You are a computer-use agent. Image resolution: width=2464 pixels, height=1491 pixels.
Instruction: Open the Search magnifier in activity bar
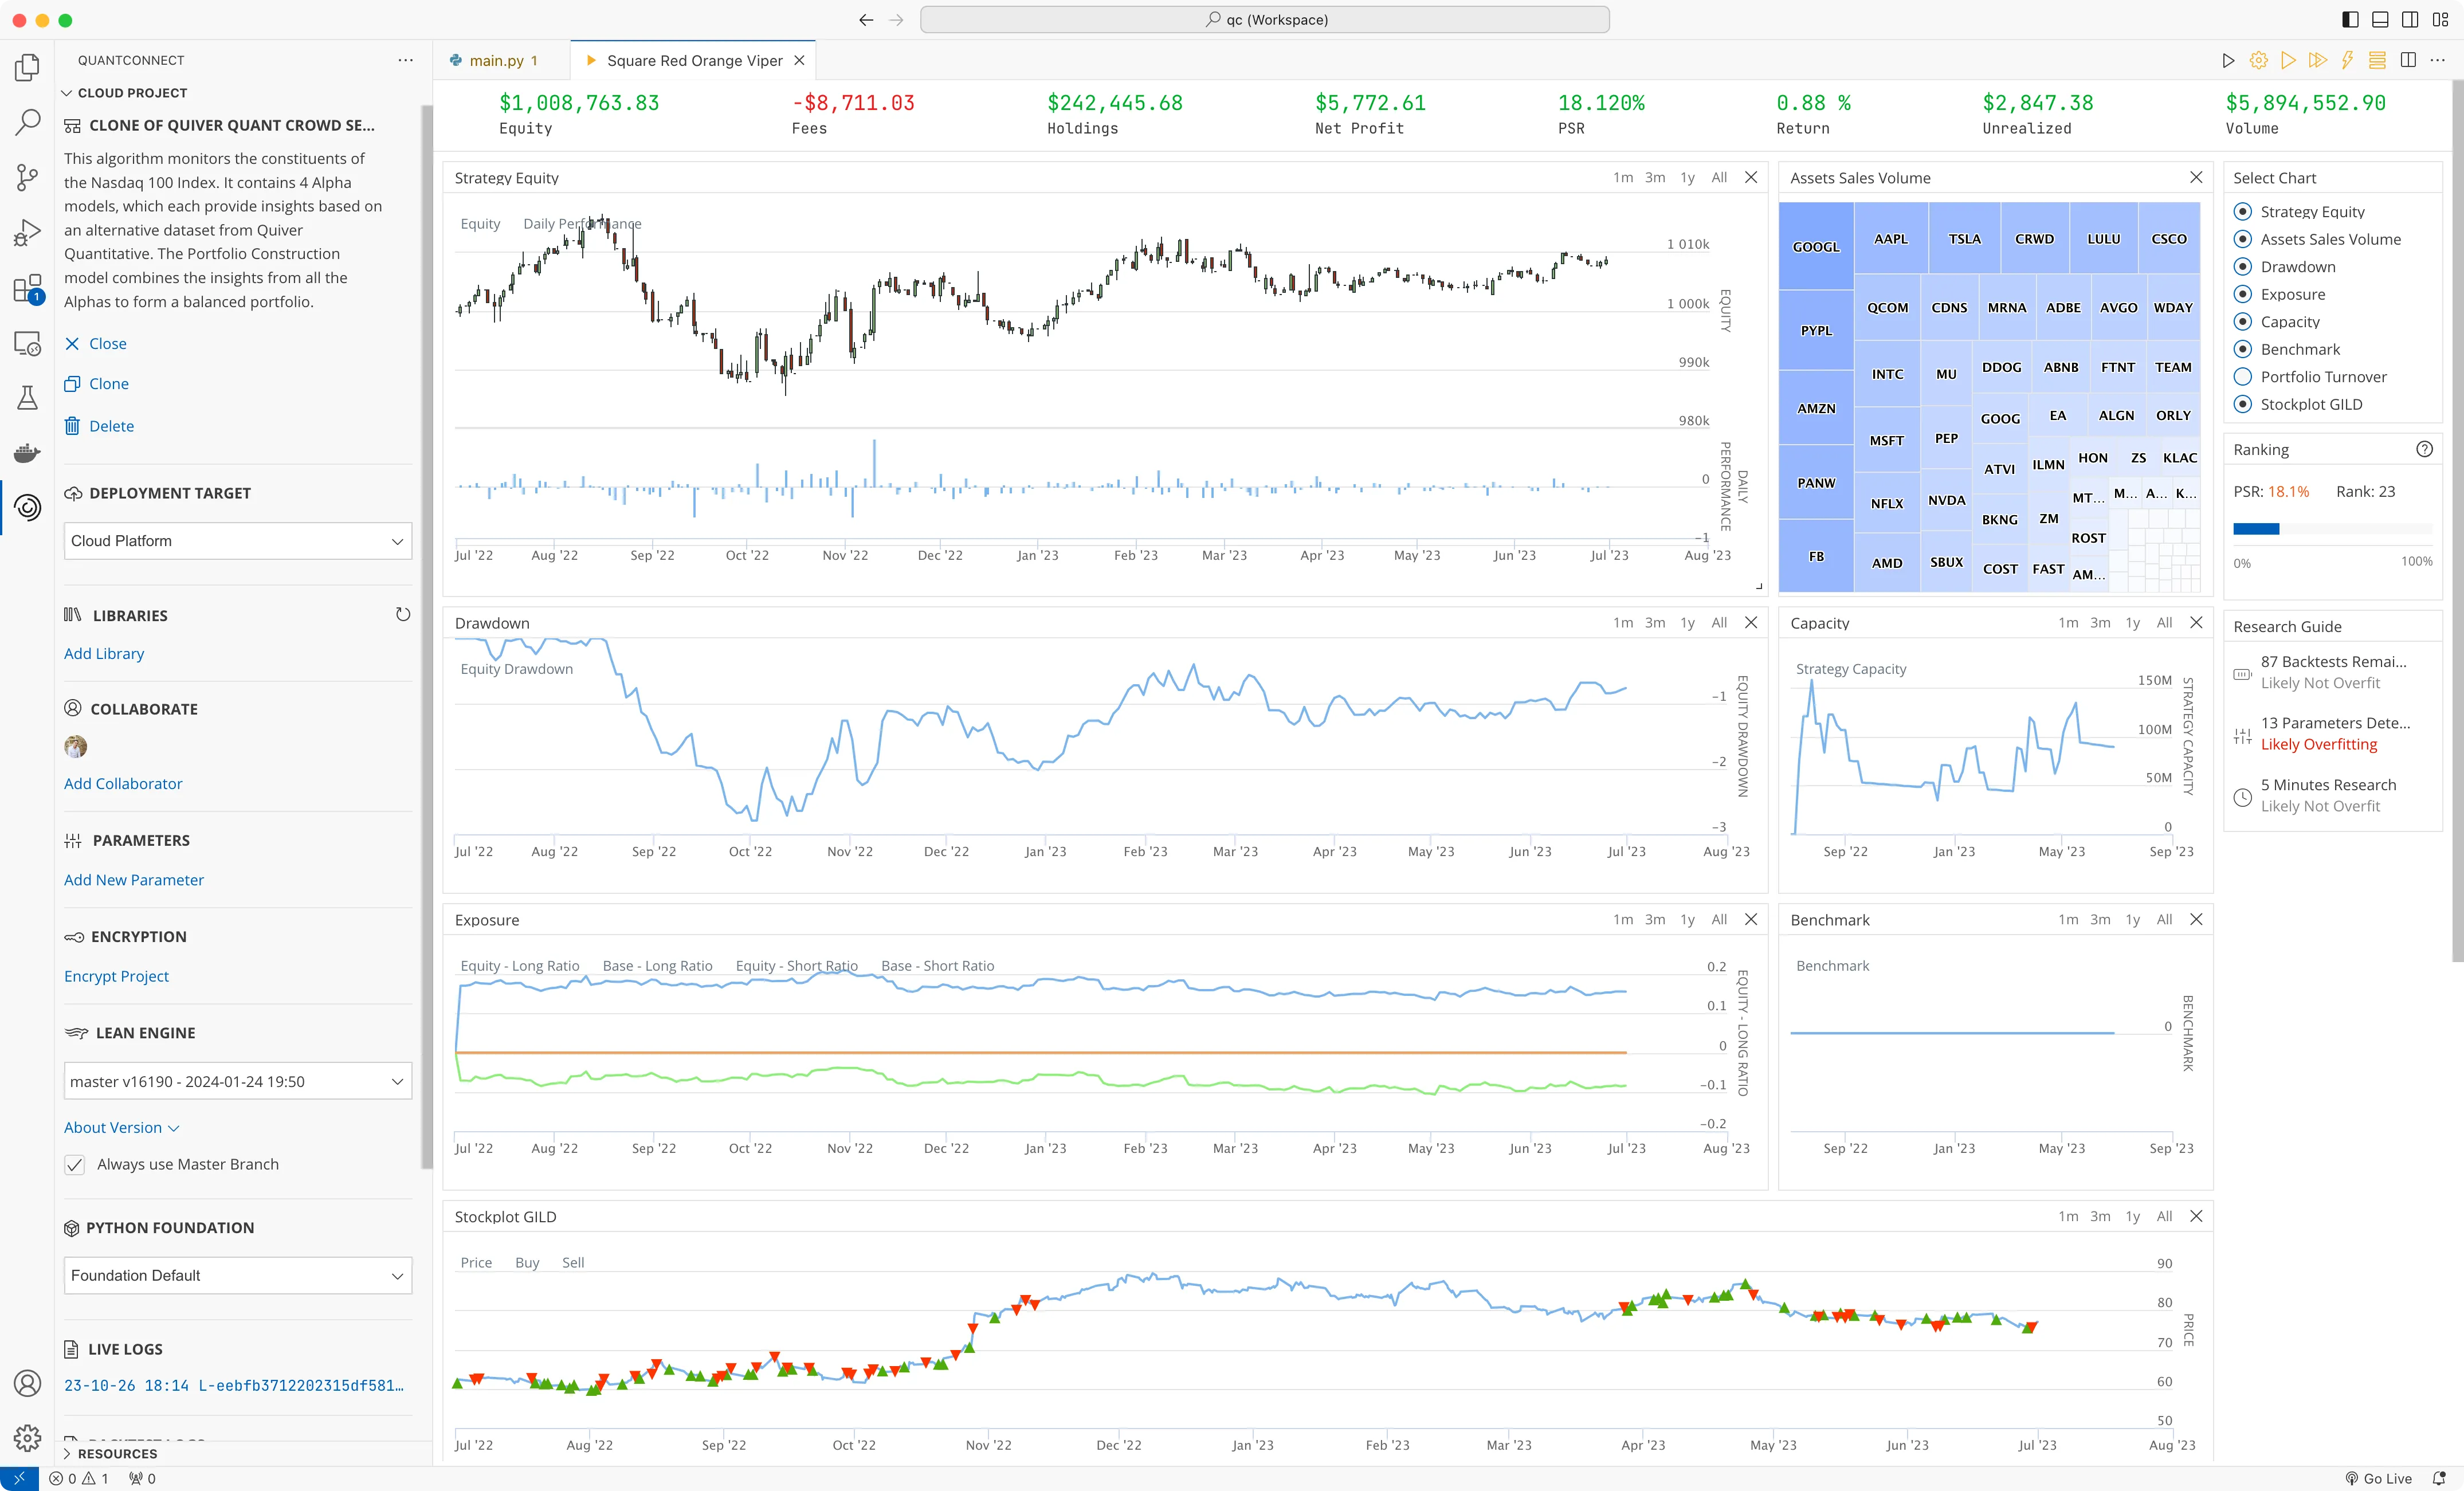pyautogui.click(x=27, y=123)
